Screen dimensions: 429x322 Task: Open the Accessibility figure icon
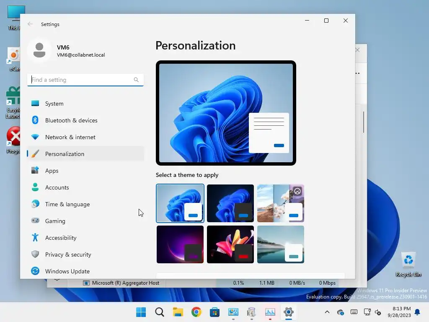35,237
